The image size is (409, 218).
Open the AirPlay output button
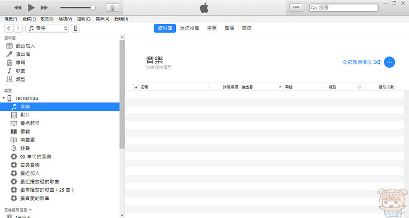112,8
